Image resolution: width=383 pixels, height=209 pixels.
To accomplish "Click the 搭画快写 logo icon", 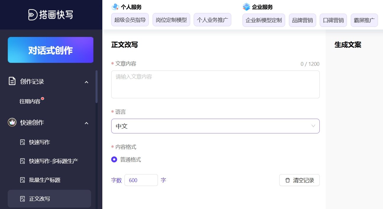I will coord(33,14).
